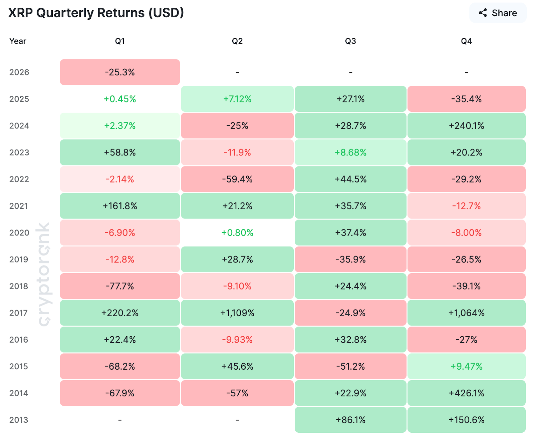Click the -25.3% cell for 2026 Q1
This screenshot has height=440, width=534.
coord(120,72)
